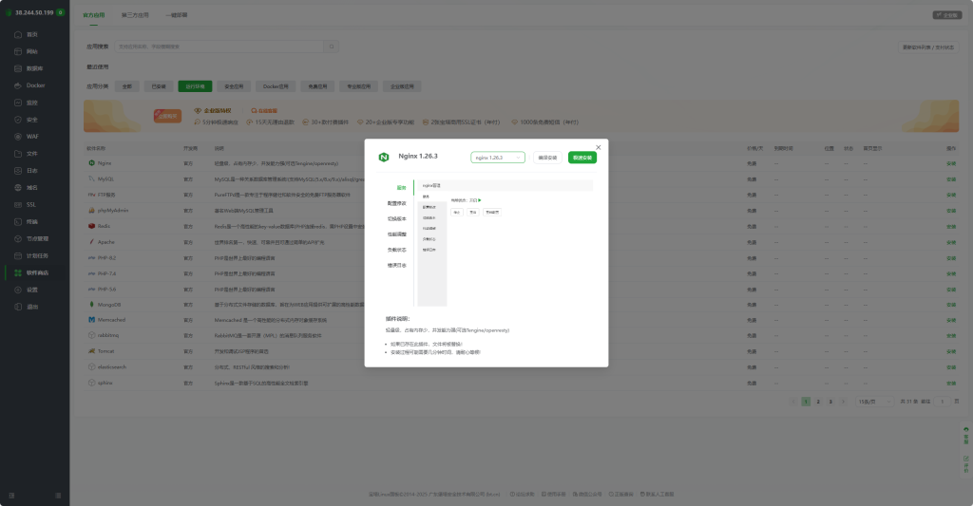This screenshot has width=973, height=506.
Task: Click the phpMyAdmin icon in the software table
Action: pos(92,210)
